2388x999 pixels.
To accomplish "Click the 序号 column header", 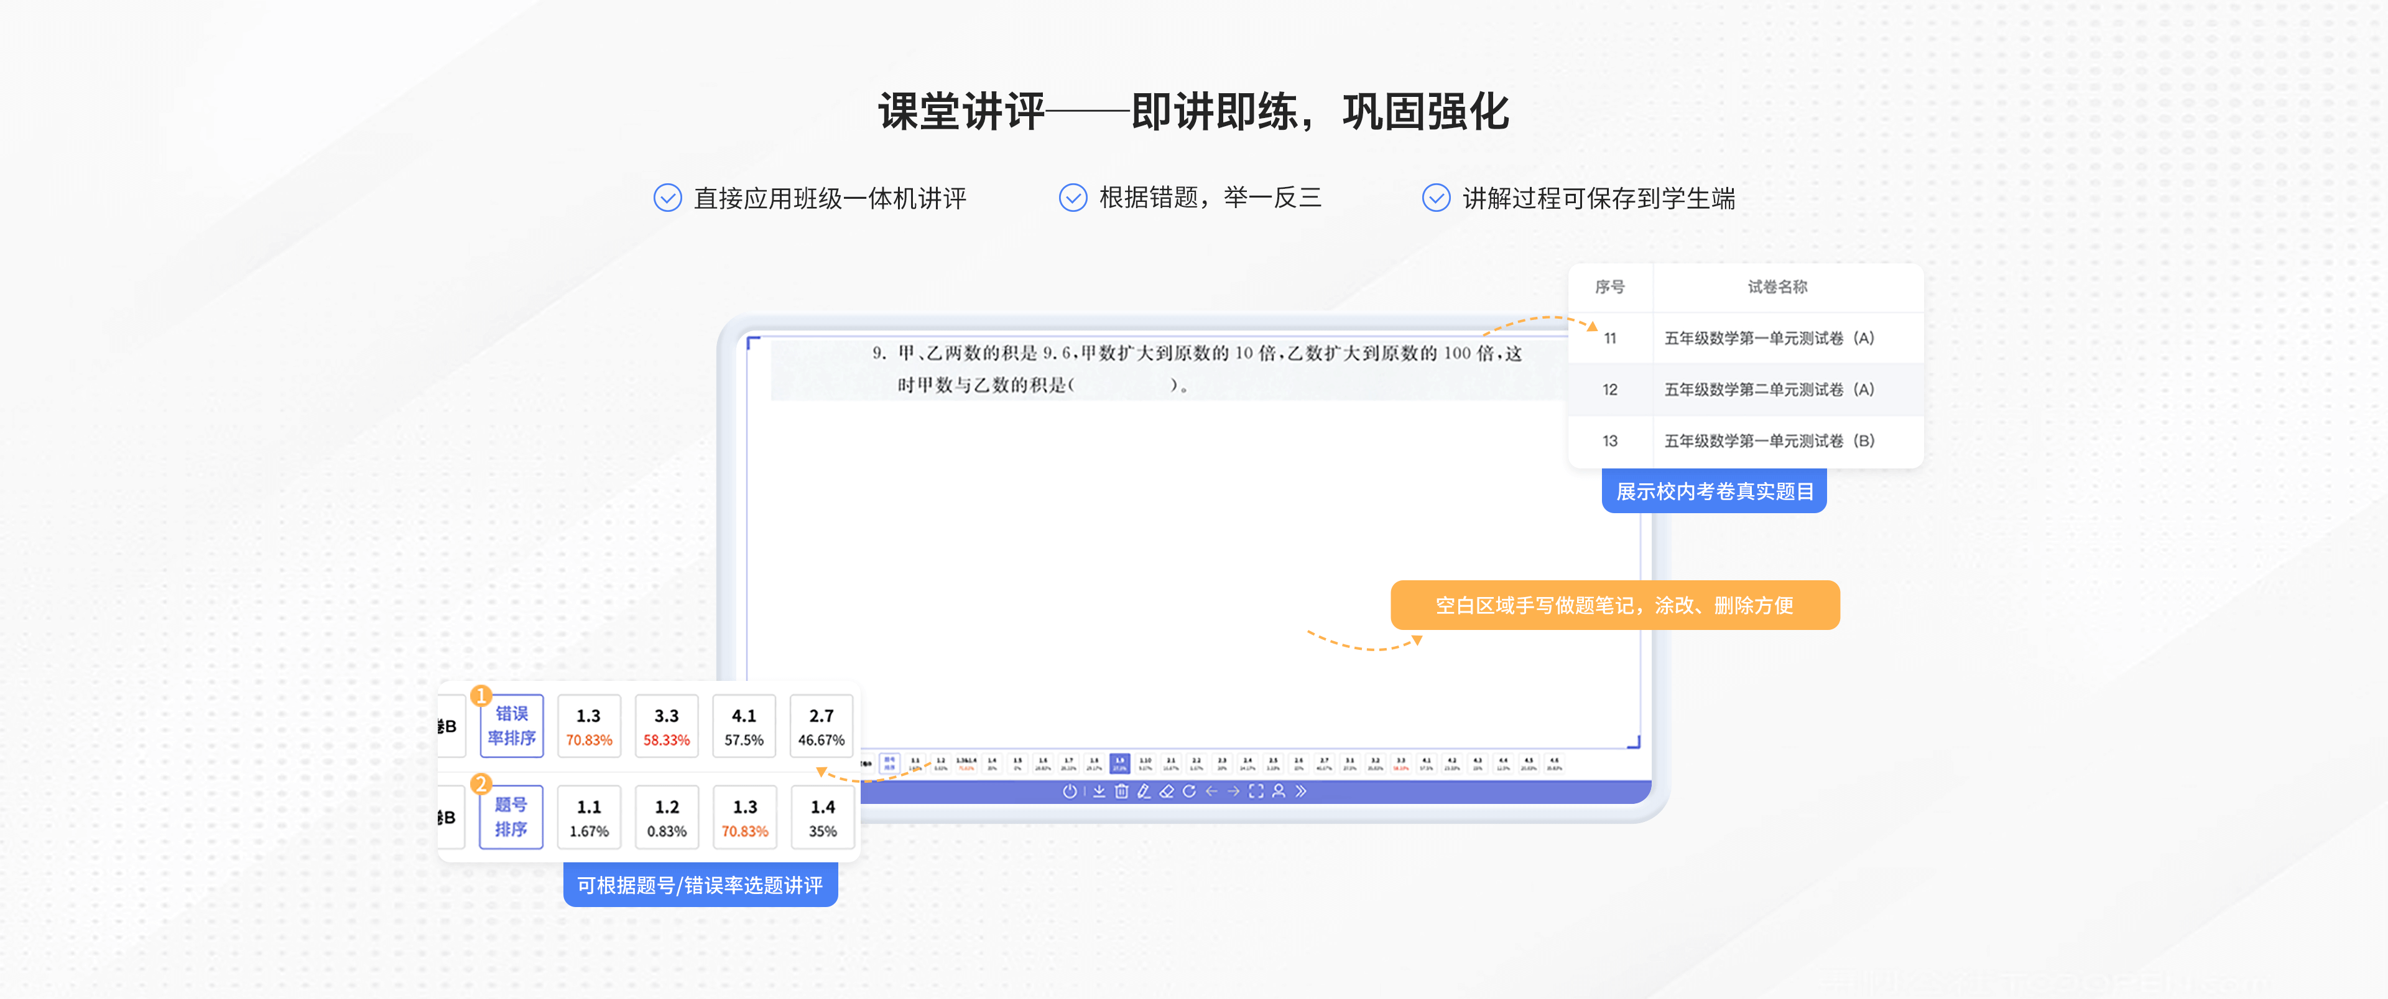I will 1609,287.
